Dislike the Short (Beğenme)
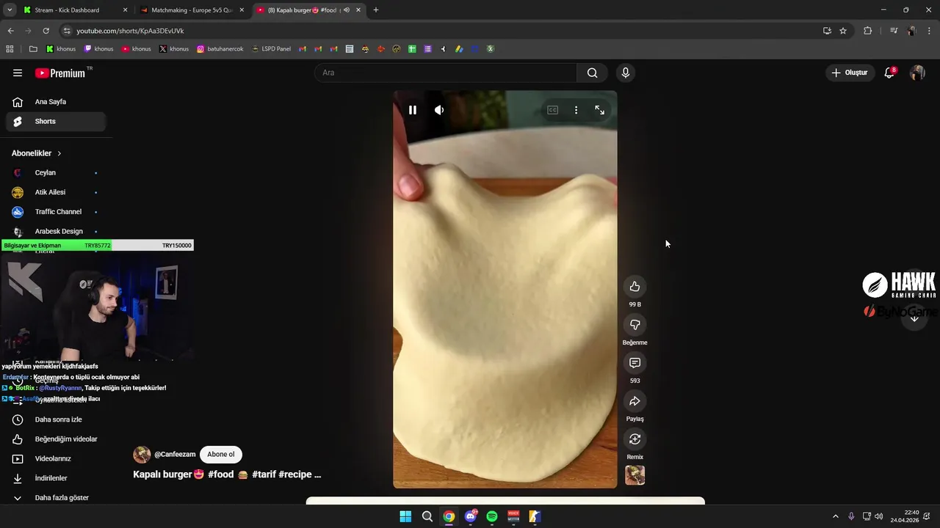The height and width of the screenshot is (528, 940). (x=634, y=325)
